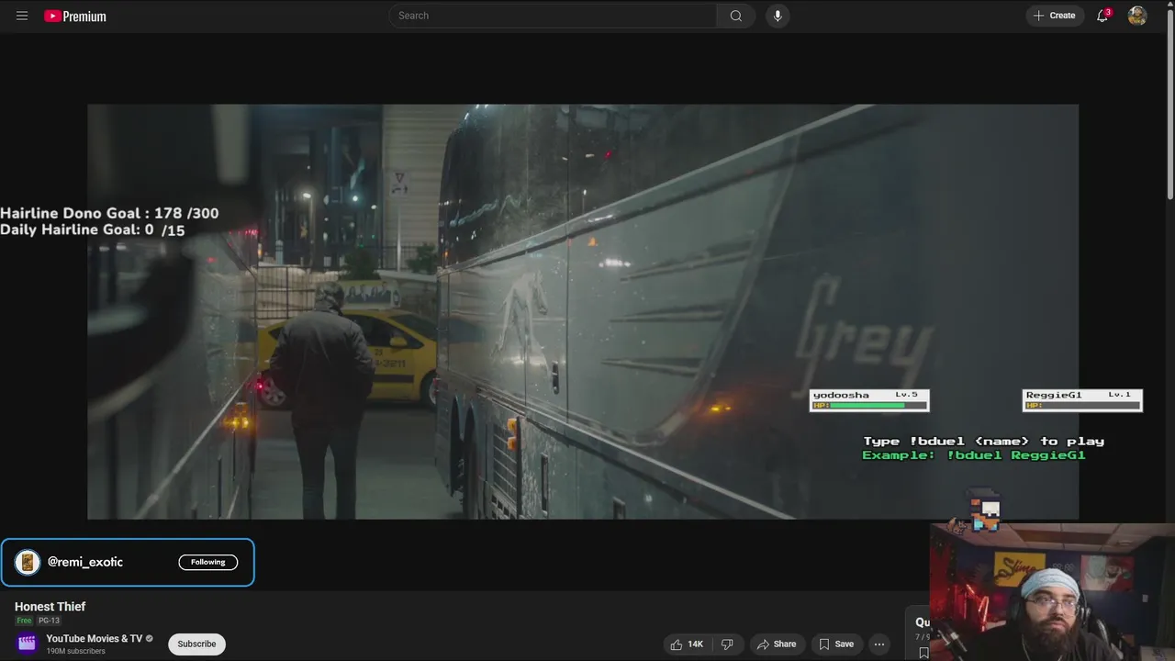1175x661 pixels.
Task: Click the 'Example: !bduel ReggieG1' text
Action: coord(974,454)
